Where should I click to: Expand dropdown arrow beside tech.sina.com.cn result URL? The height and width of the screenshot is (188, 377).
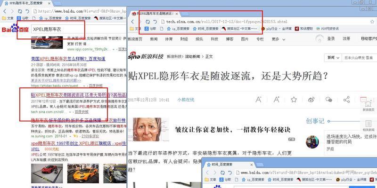pos(70,112)
